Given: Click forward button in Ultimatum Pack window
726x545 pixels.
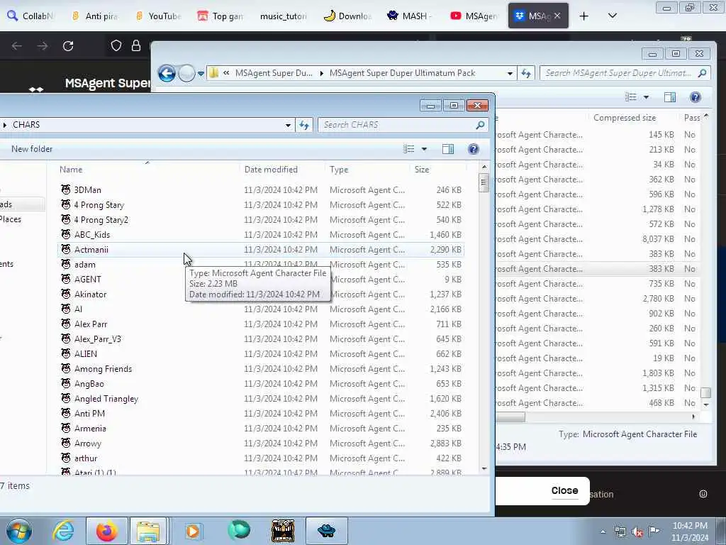Looking at the screenshot, I should pos(186,73).
